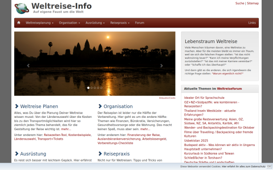Open the Arbeitslosengeld link
273x170 pixels.
(x=154, y=139)
